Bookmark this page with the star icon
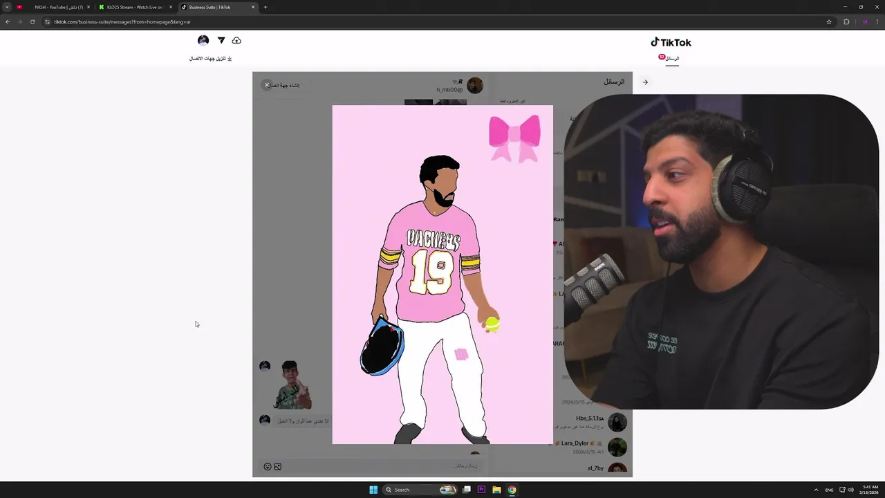Screen dimensions: 885x498 pos(829,21)
